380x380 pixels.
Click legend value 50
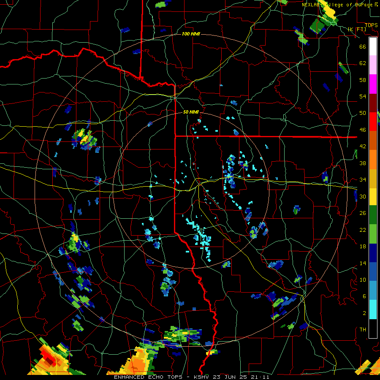pyautogui.click(x=363, y=113)
